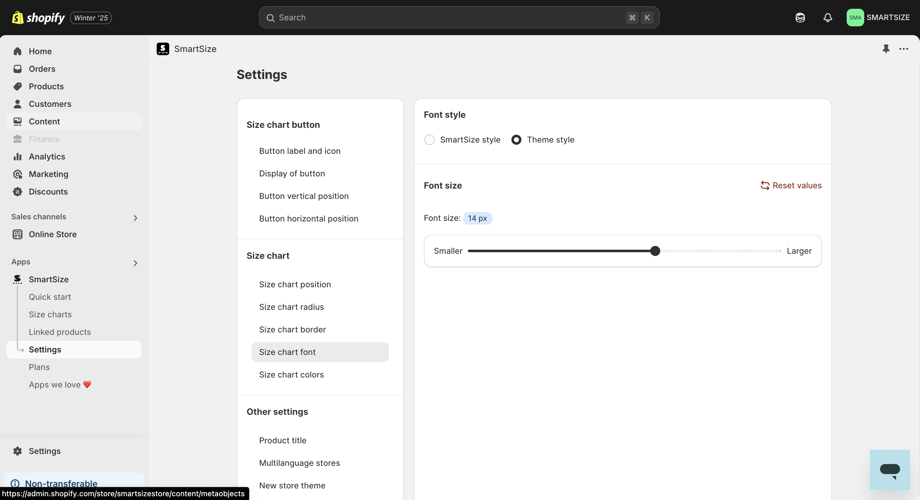This screenshot has height=500, width=920.
Task: Open Size charts in SmartSize menu
Action: point(50,314)
